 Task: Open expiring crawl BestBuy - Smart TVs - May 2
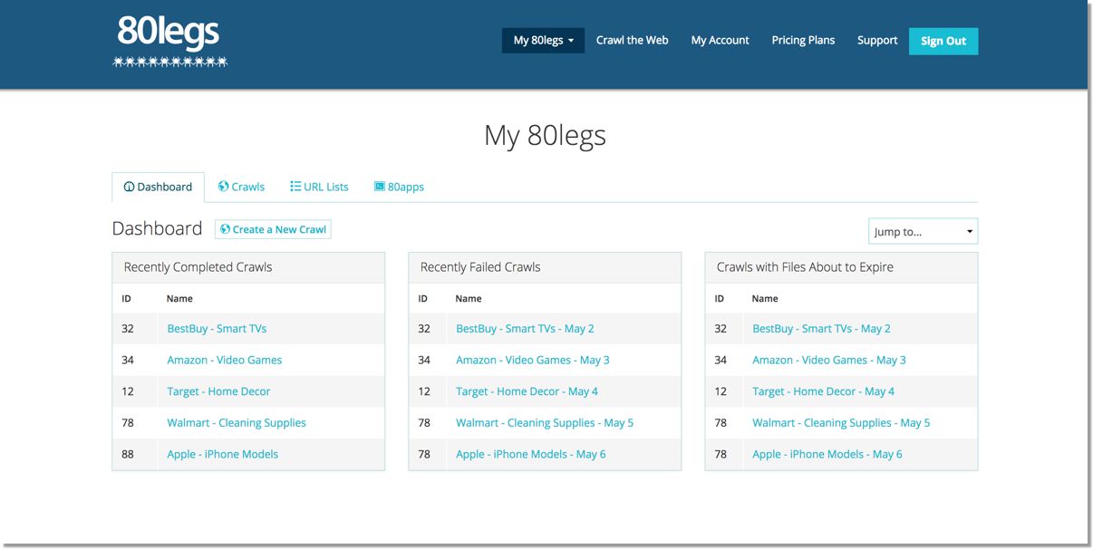click(x=821, y=329)
